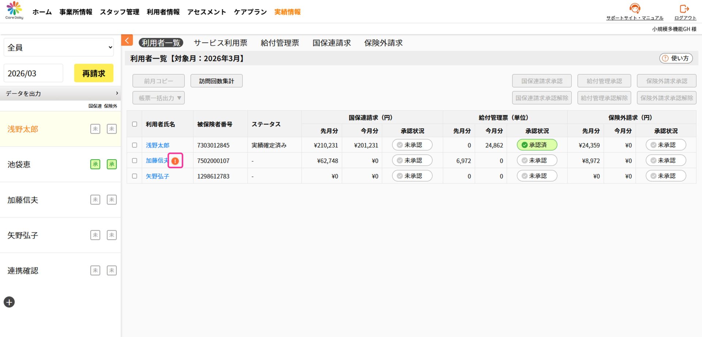The width and height of the screenshot is (702, 337).
Task: Toggle the select-all checkbox in table header
Action: point(135,124)
